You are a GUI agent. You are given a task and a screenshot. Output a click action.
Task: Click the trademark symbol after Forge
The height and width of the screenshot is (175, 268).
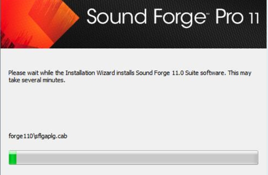[x=208, y=14]
